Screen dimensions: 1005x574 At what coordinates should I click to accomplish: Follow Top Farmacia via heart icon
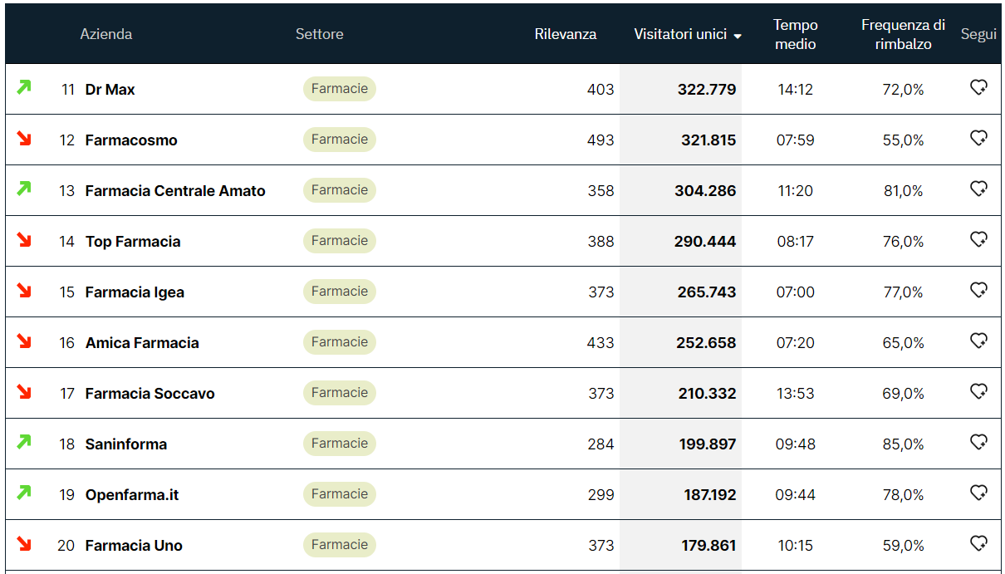pos(978,239)
